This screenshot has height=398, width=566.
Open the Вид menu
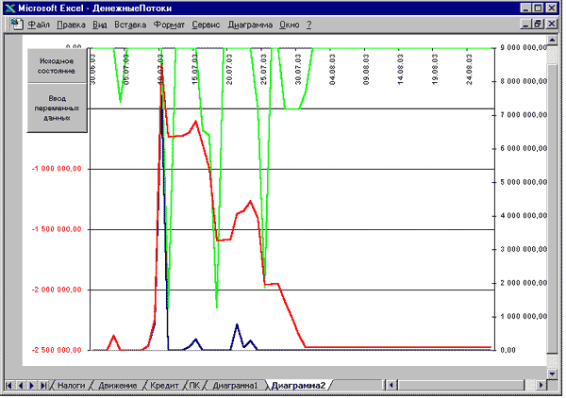[x=100, y=25]
